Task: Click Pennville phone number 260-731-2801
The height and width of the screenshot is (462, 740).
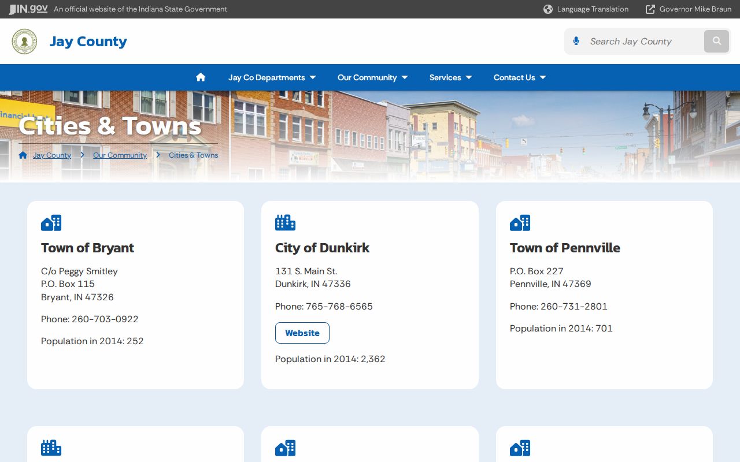Action: point(574,307)
